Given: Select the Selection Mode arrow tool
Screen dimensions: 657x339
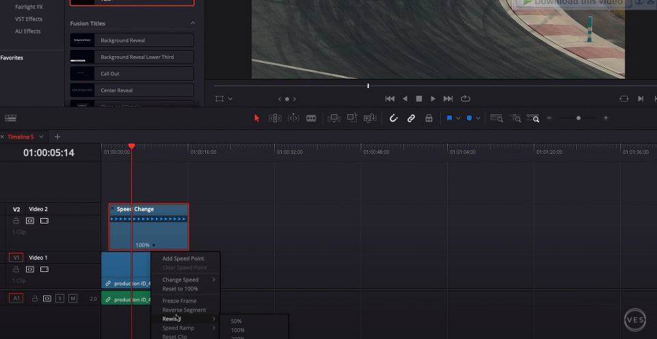Looking at the screenshot, I should coord(257,118).
